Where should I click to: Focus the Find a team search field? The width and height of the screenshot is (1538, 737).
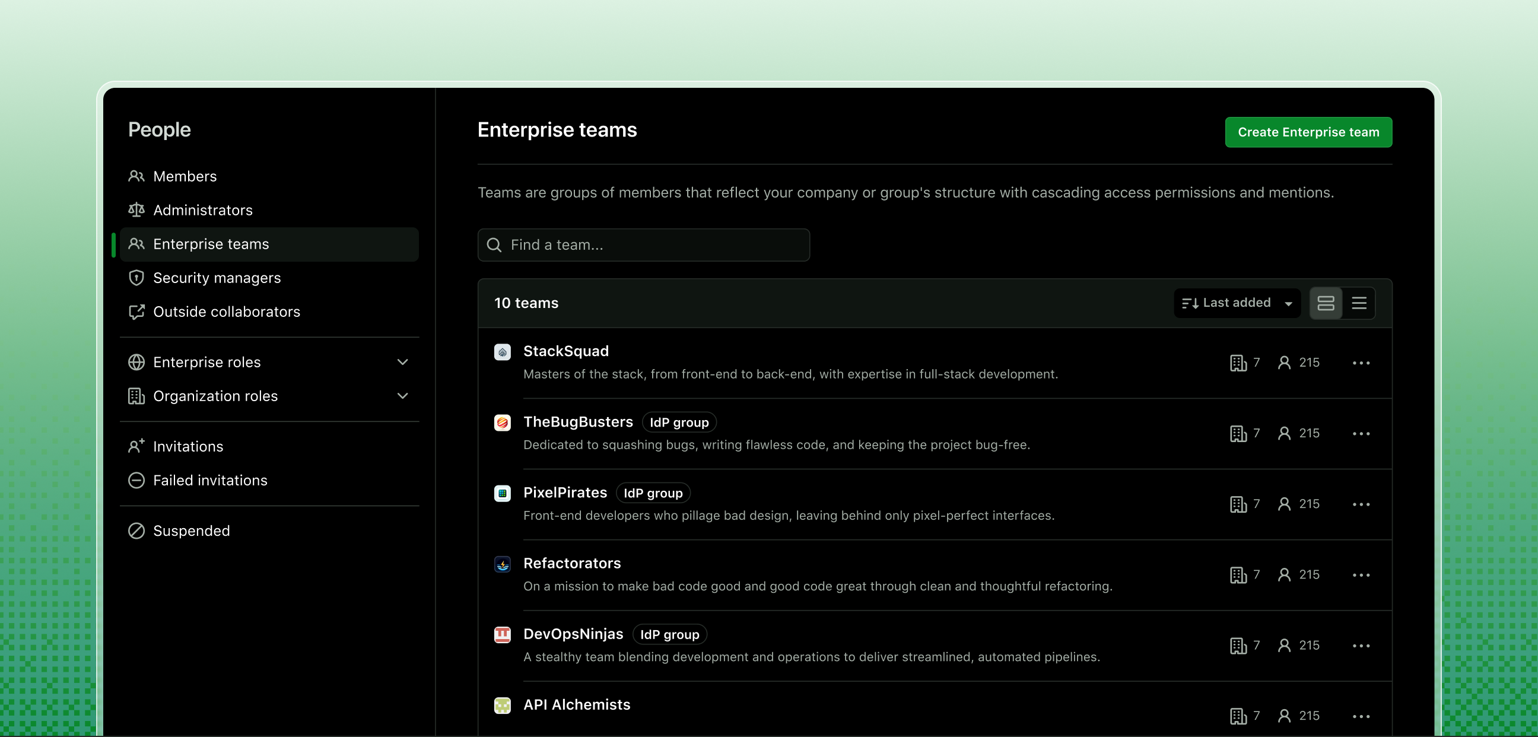[x=643, y=245]
